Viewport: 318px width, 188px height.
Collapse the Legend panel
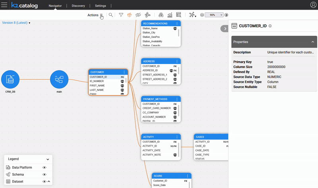(x=48, y=159)
